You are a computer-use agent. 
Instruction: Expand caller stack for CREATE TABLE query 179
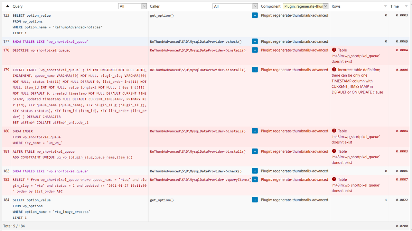[255, 70]
